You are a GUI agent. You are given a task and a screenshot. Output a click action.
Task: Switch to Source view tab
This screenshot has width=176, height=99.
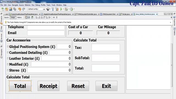6,18
